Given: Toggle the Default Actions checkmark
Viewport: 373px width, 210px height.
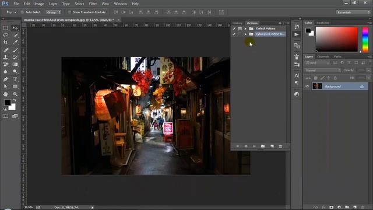Looking at the screenshot, I should (x=234, y=29).
